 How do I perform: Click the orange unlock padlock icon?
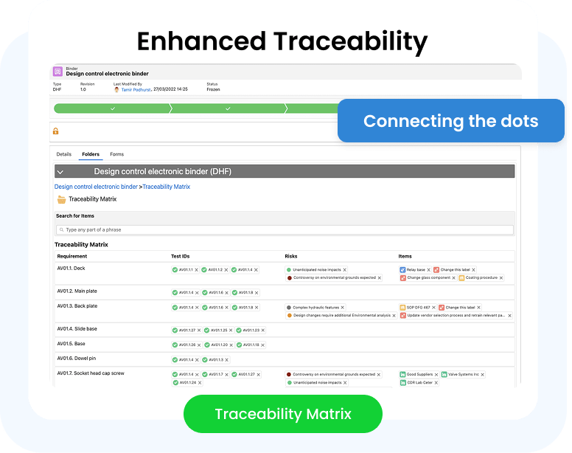coord(55,131)
